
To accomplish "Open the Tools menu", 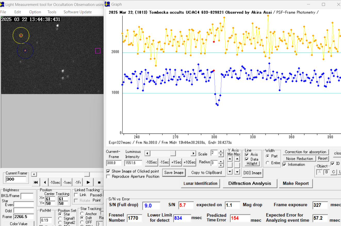I will coord(52,12).
